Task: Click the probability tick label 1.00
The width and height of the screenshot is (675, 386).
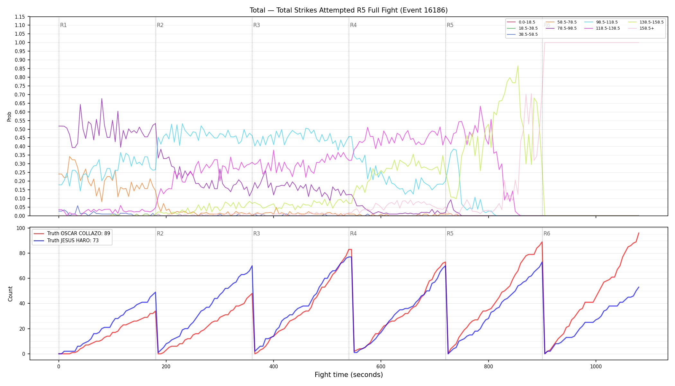Action: tap(20, 42)
